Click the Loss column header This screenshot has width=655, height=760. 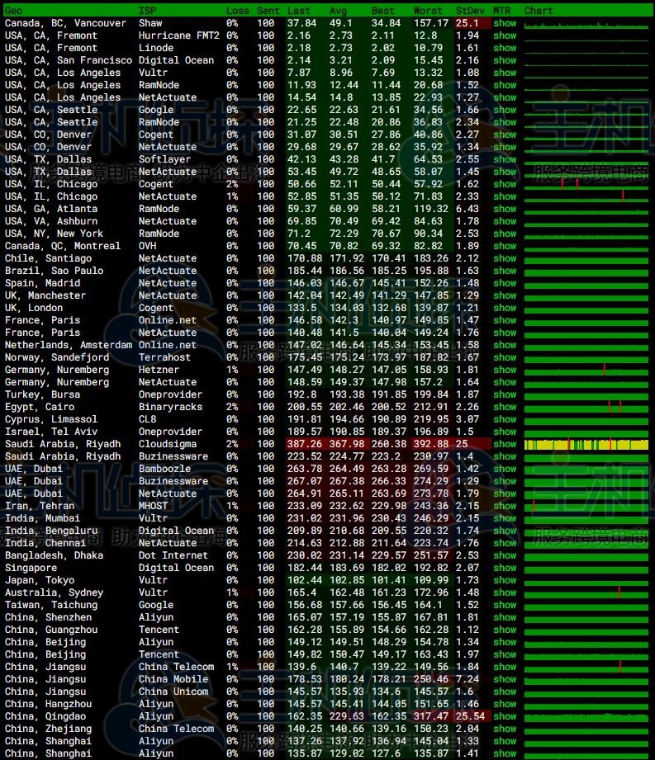pyautogui.click(x=238, y=11)
